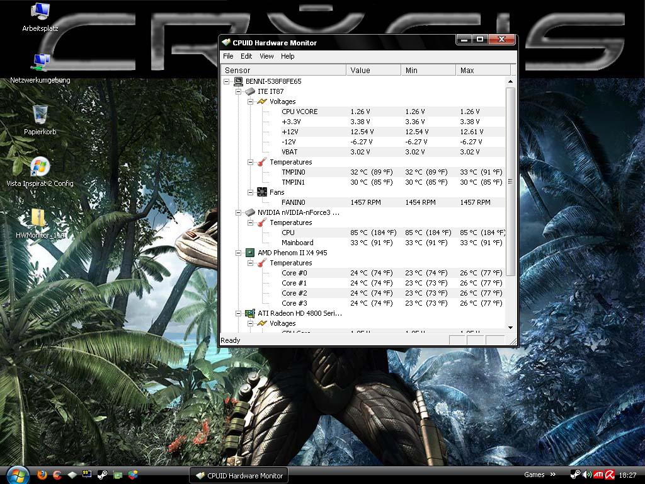Collapse Voltages under ITE IT87
Image resolution: width=645 pixels, height=484 pixels.
(250, 101)
